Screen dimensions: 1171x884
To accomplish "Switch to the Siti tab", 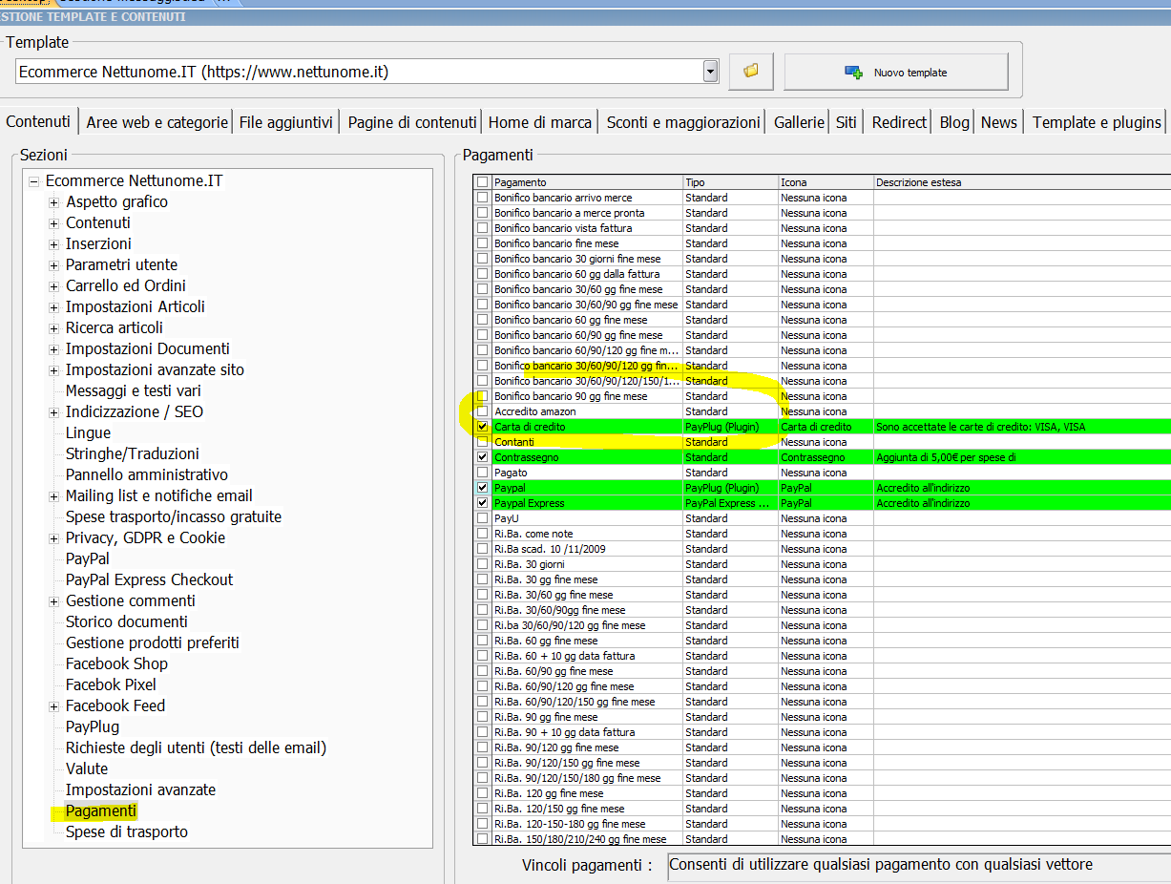I will (846, 122).
